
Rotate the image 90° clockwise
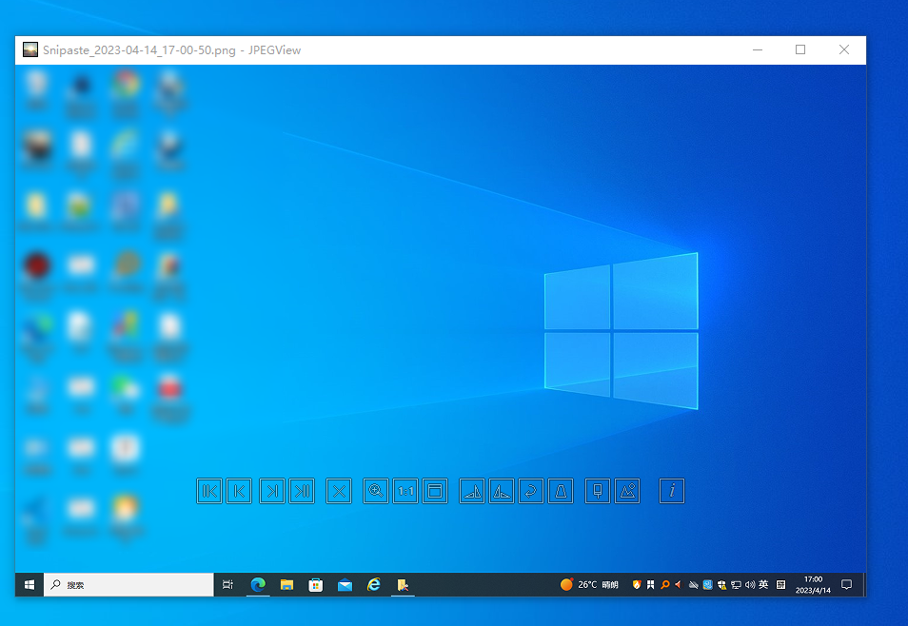pos(472,491)
